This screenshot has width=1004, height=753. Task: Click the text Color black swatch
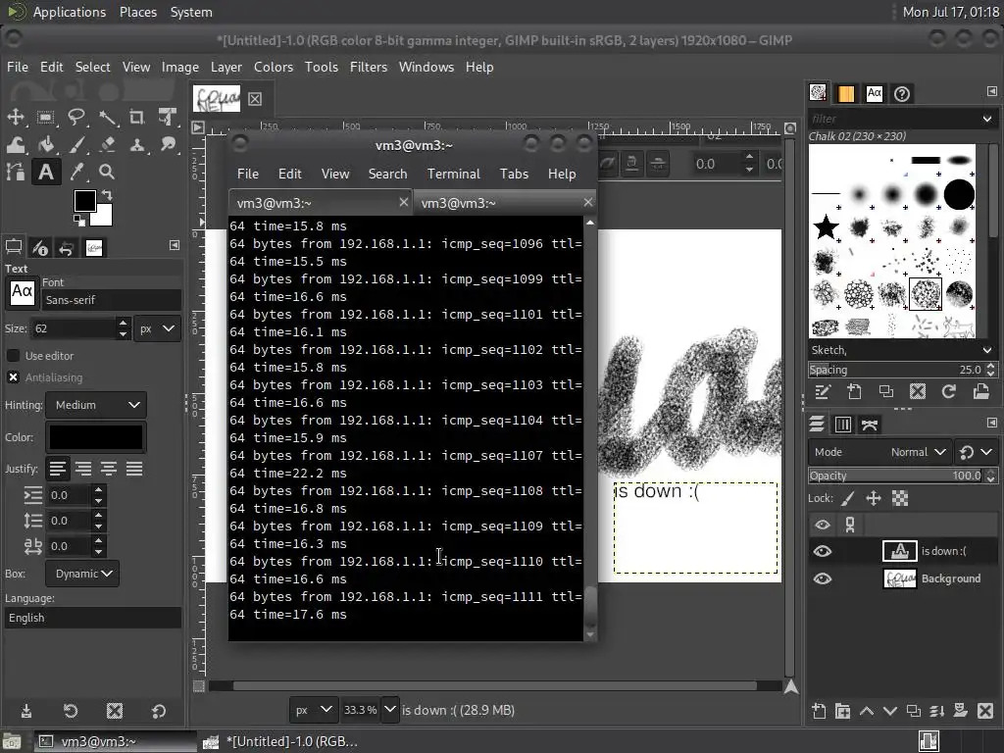click(x=96, y=437)
